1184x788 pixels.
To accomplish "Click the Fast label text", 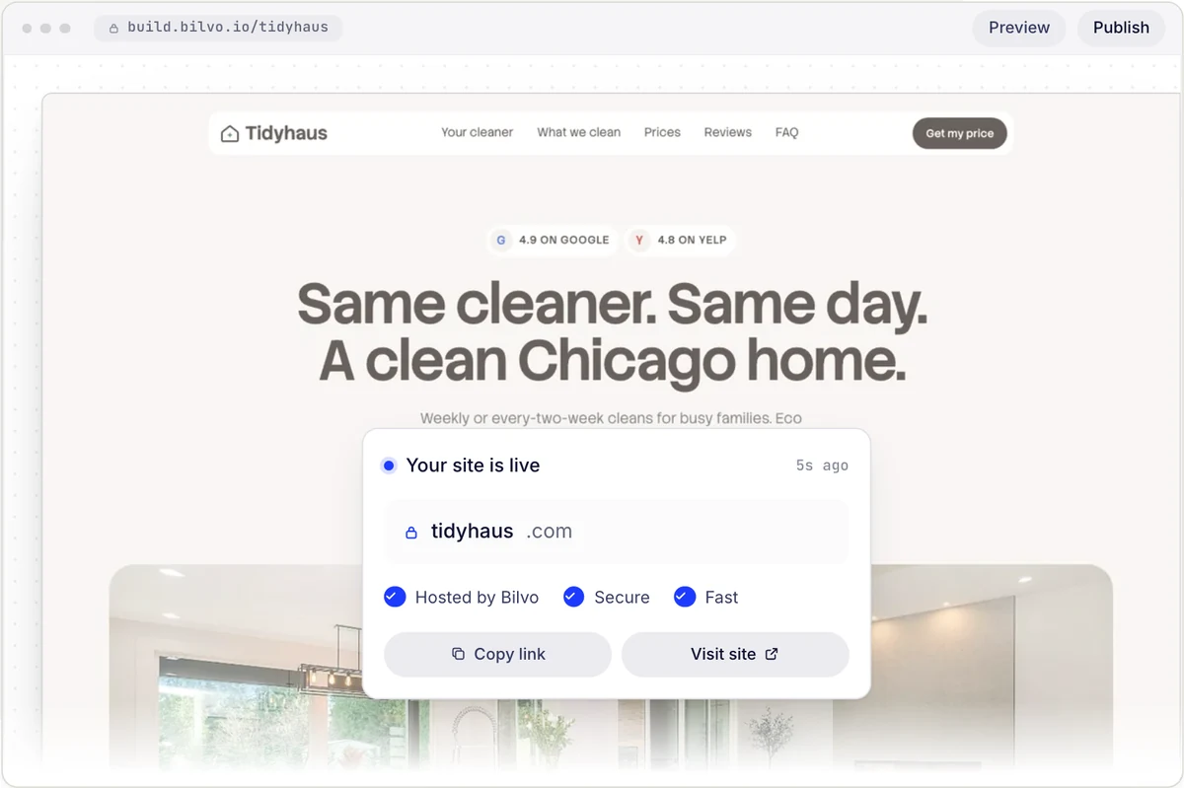I will 721,597.
